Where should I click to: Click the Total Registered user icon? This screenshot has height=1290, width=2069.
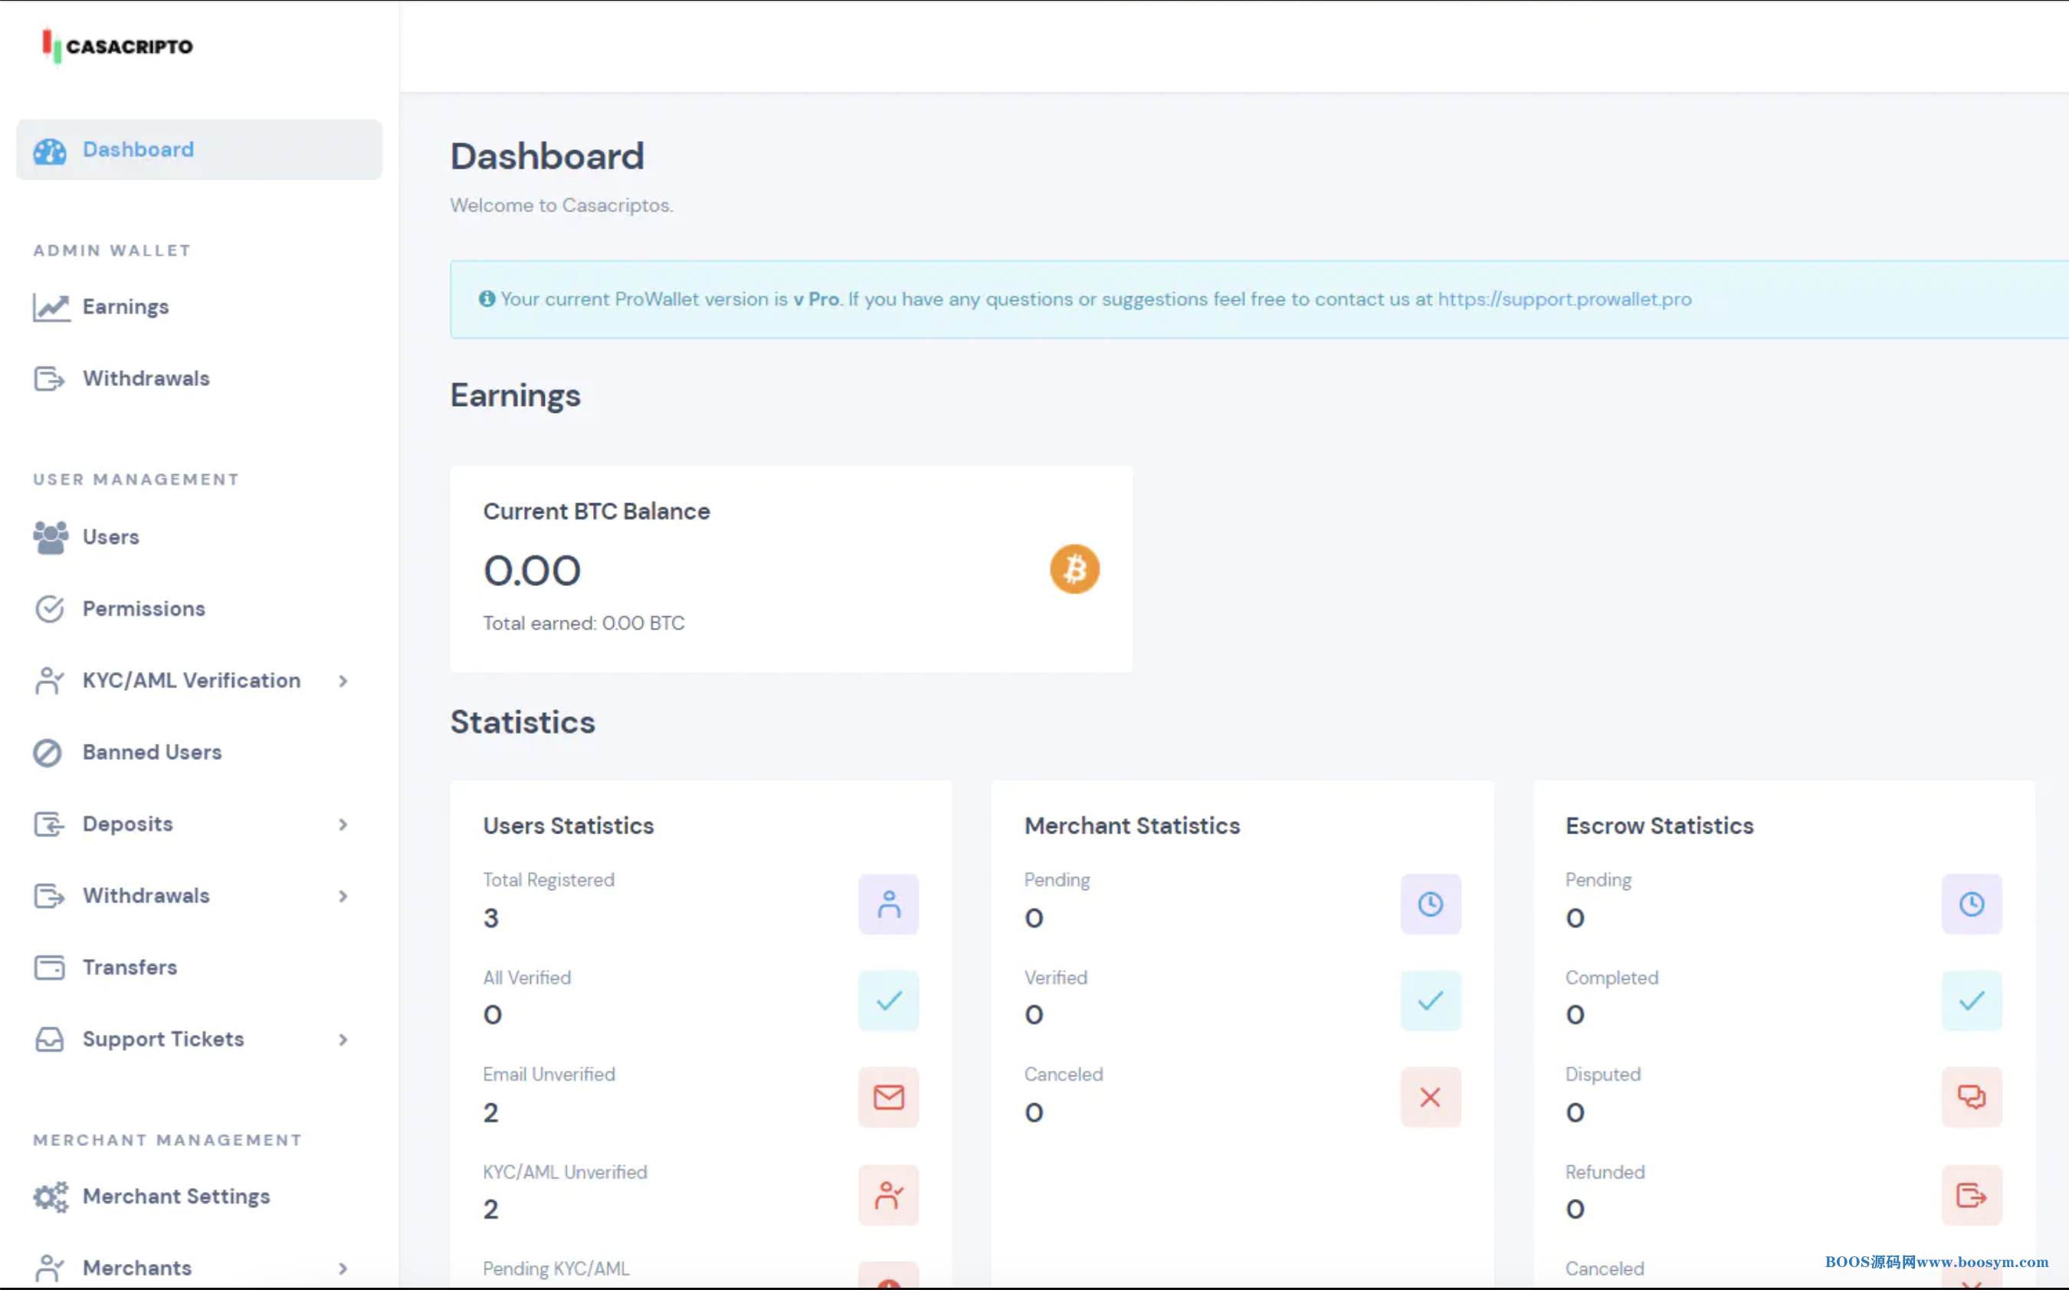[888, 905]
